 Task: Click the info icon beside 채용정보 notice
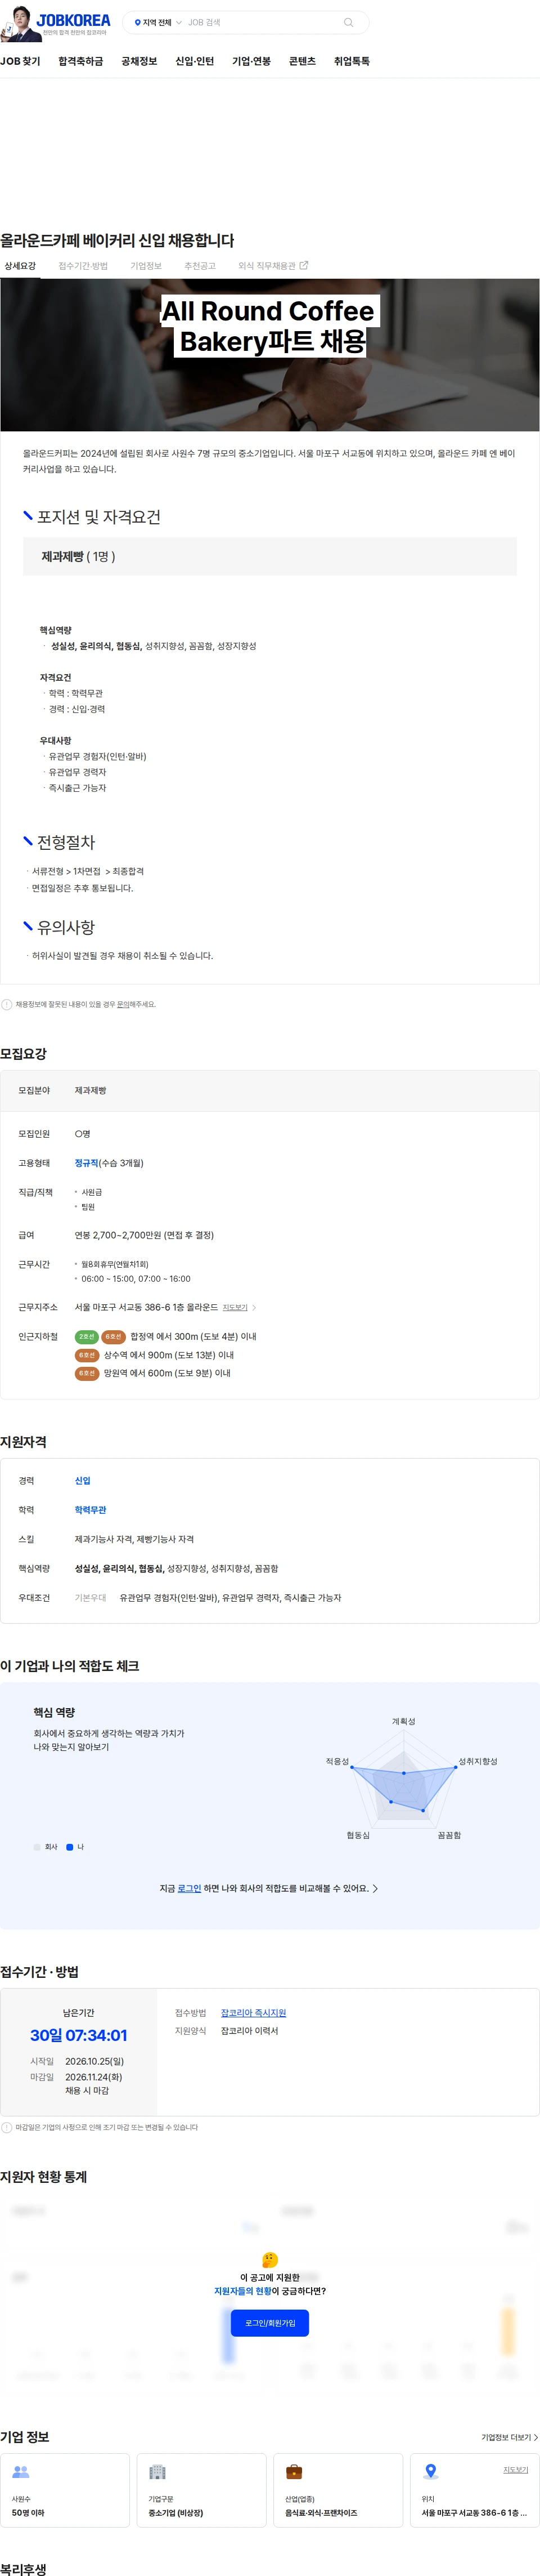click(x=7, y=1005)
